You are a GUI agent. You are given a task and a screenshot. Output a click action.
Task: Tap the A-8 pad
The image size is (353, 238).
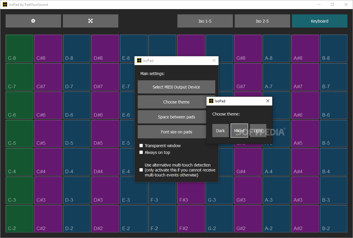coord(276,48)
